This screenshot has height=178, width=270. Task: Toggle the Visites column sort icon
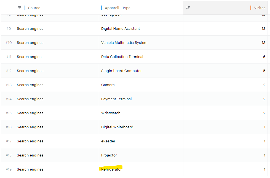[188, 7]
